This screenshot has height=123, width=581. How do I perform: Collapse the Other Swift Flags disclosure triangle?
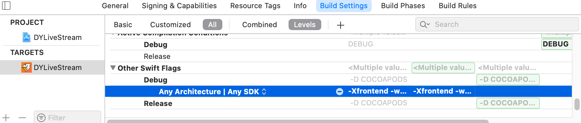[113, 68]
